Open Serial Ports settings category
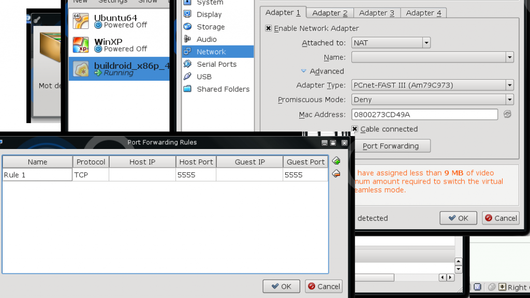This screenshot has width=530, height=298. coord(218,64)
